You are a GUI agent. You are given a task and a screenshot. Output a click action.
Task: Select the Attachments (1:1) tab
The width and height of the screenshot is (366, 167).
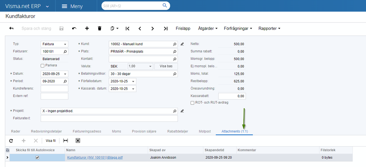click(234, 131)
